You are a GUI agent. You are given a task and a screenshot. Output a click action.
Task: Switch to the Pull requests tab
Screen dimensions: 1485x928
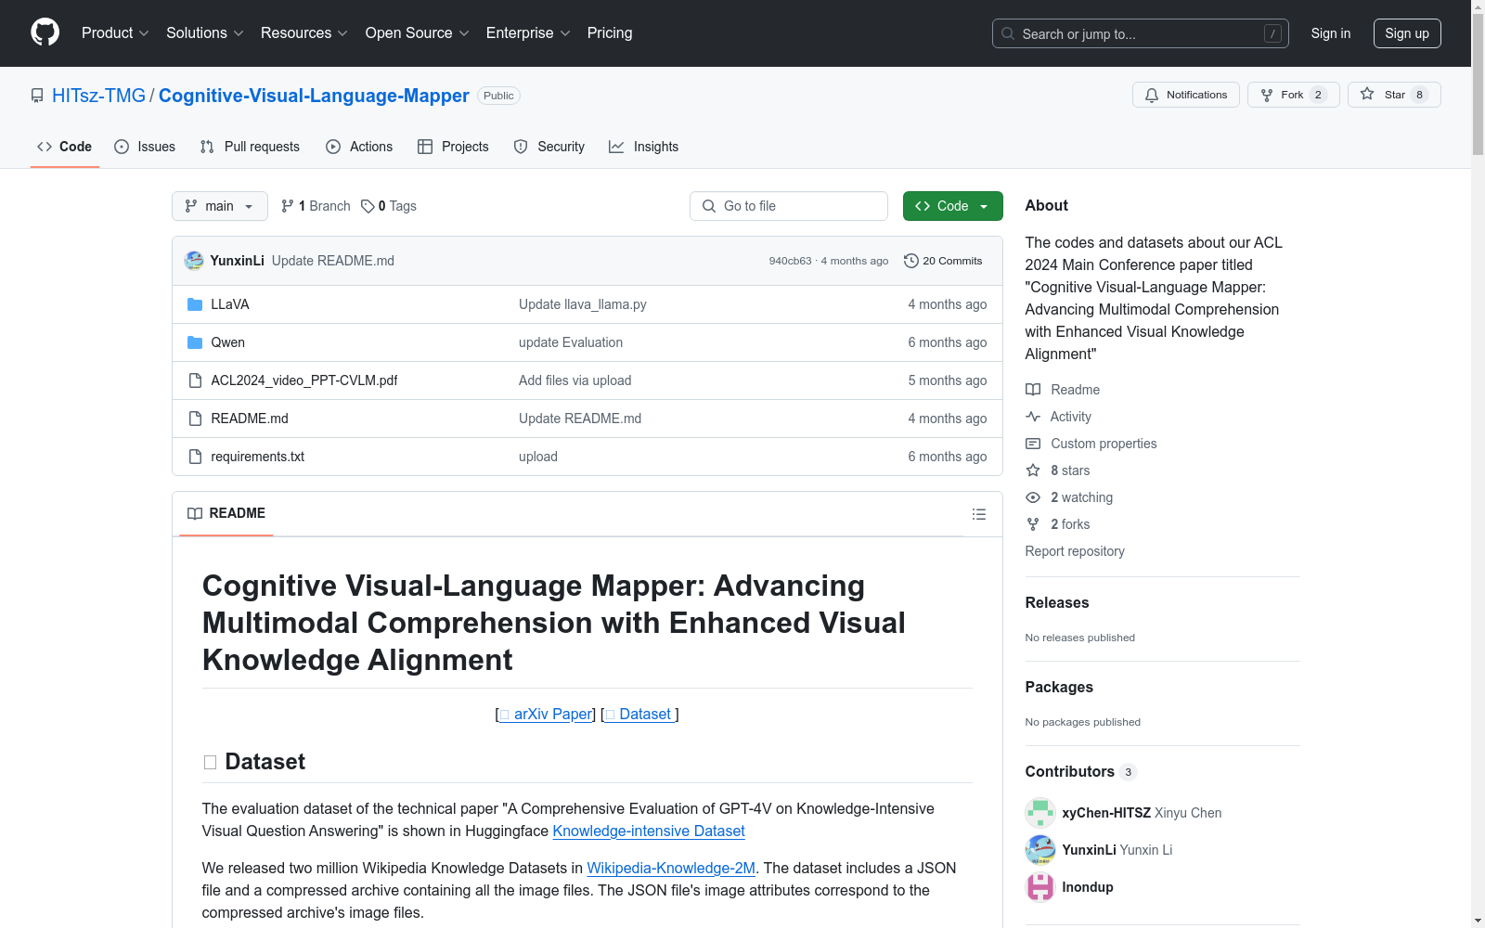pyautogui.click(x=250, y=147)
